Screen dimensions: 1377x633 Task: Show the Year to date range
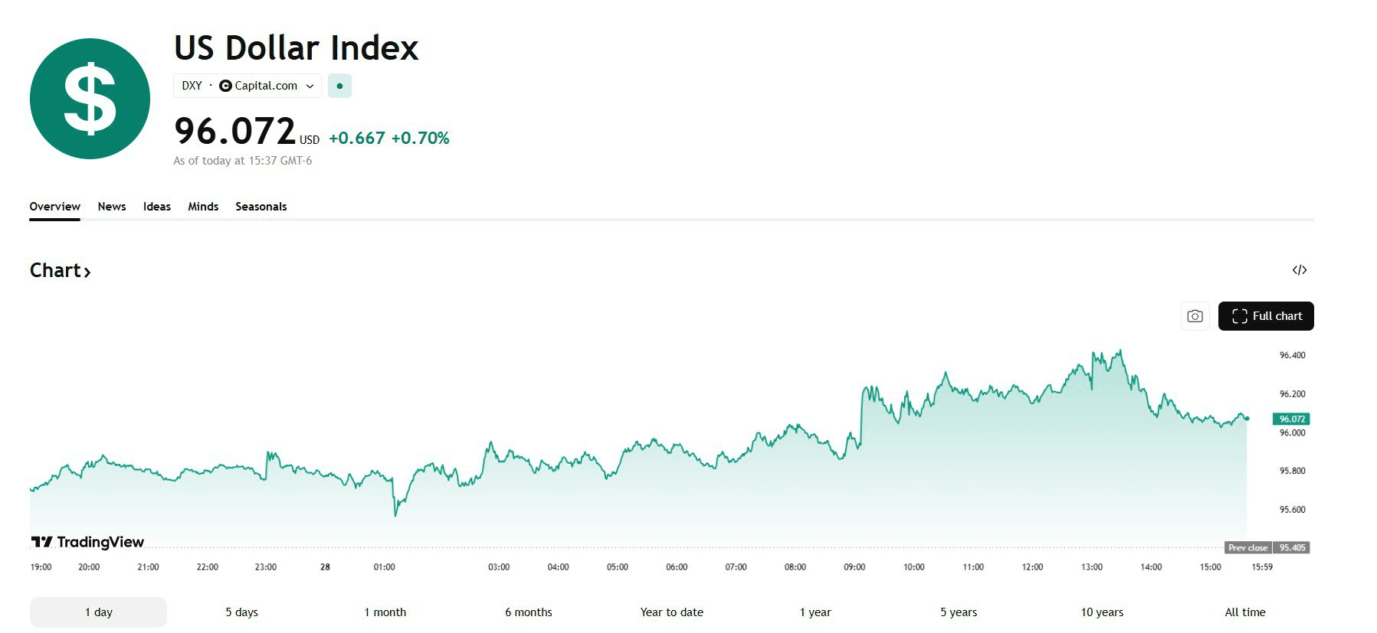pyautogui.click(x=671, y=612)
